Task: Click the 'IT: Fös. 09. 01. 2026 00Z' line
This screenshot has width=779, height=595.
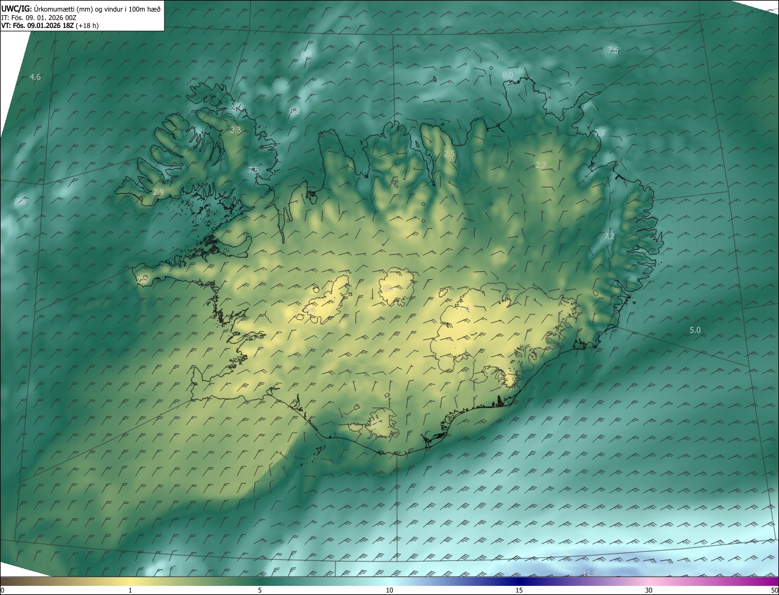Action: [x=39, y=17]
